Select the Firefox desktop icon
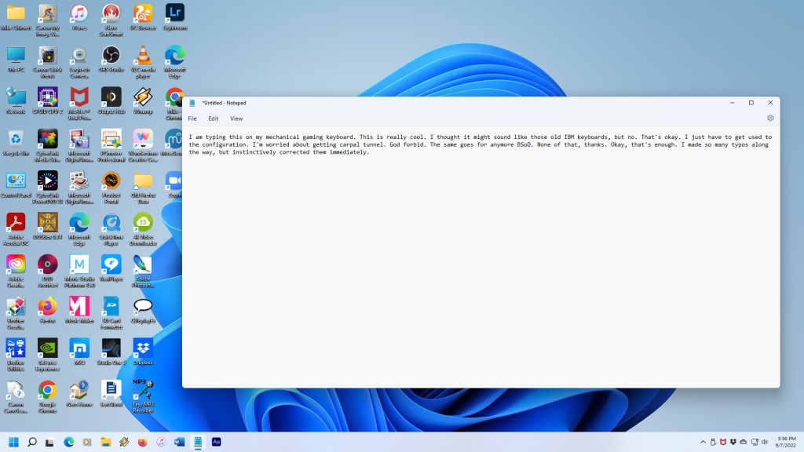 coord(47,305)
